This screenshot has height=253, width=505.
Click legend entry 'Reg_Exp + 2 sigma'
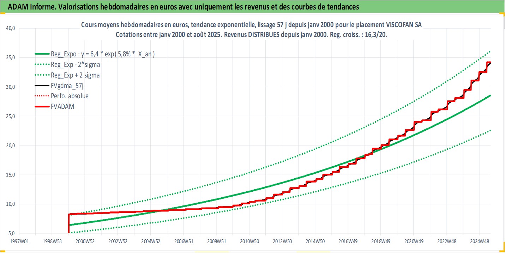tap(76, 75)
